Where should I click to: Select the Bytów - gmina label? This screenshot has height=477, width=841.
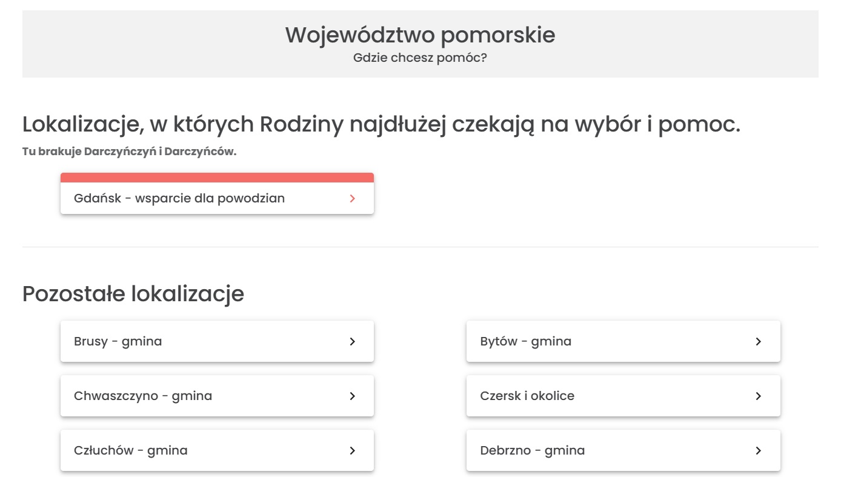[x=525, y=341]
